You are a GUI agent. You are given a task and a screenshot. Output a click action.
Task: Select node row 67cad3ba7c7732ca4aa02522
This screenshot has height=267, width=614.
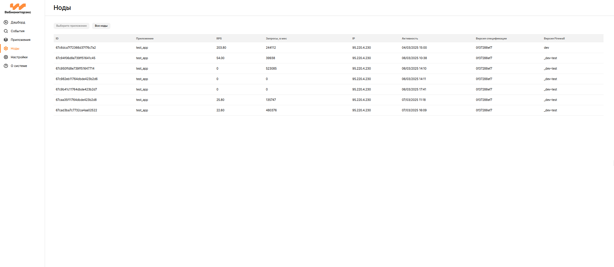(76, 110)
